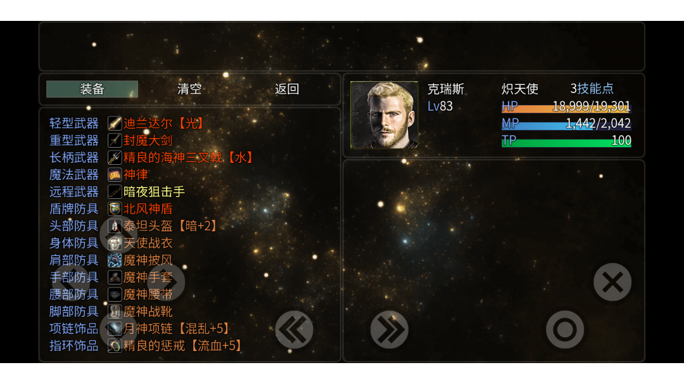Click the 克瑞斯 character portrait
The height and width of the screenshot is (384, 684).
point(384,115)
